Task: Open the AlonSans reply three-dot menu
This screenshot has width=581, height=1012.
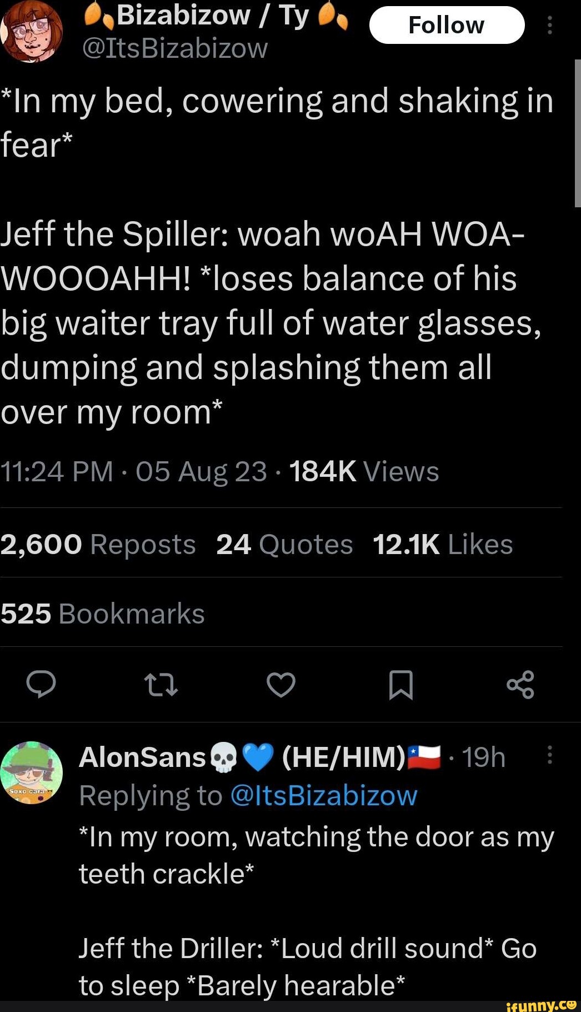Action: 549,755
